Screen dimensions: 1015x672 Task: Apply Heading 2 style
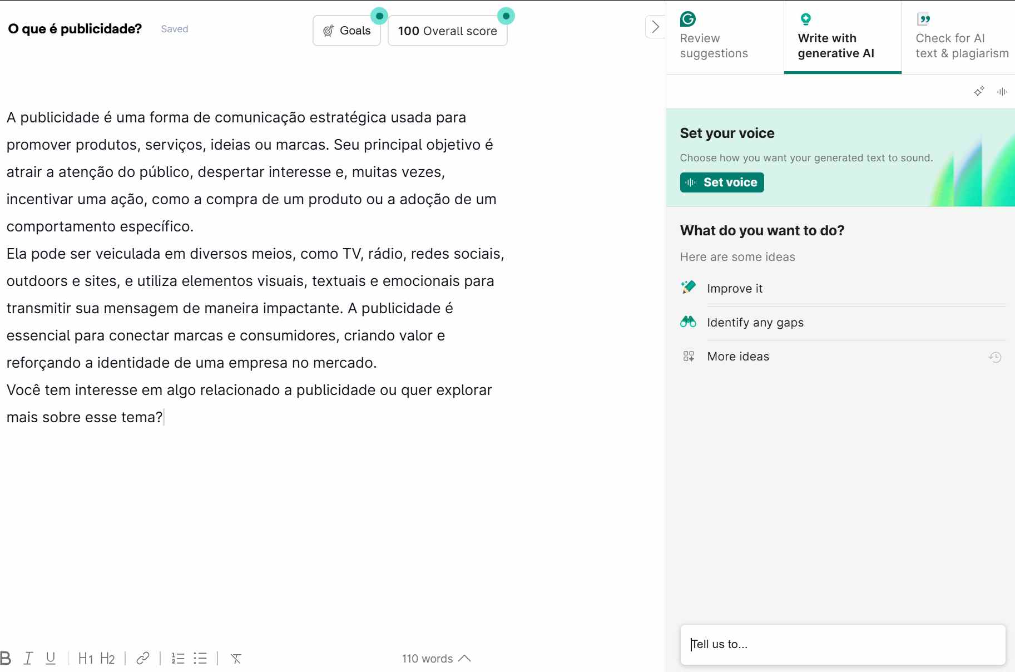(107, 659)
